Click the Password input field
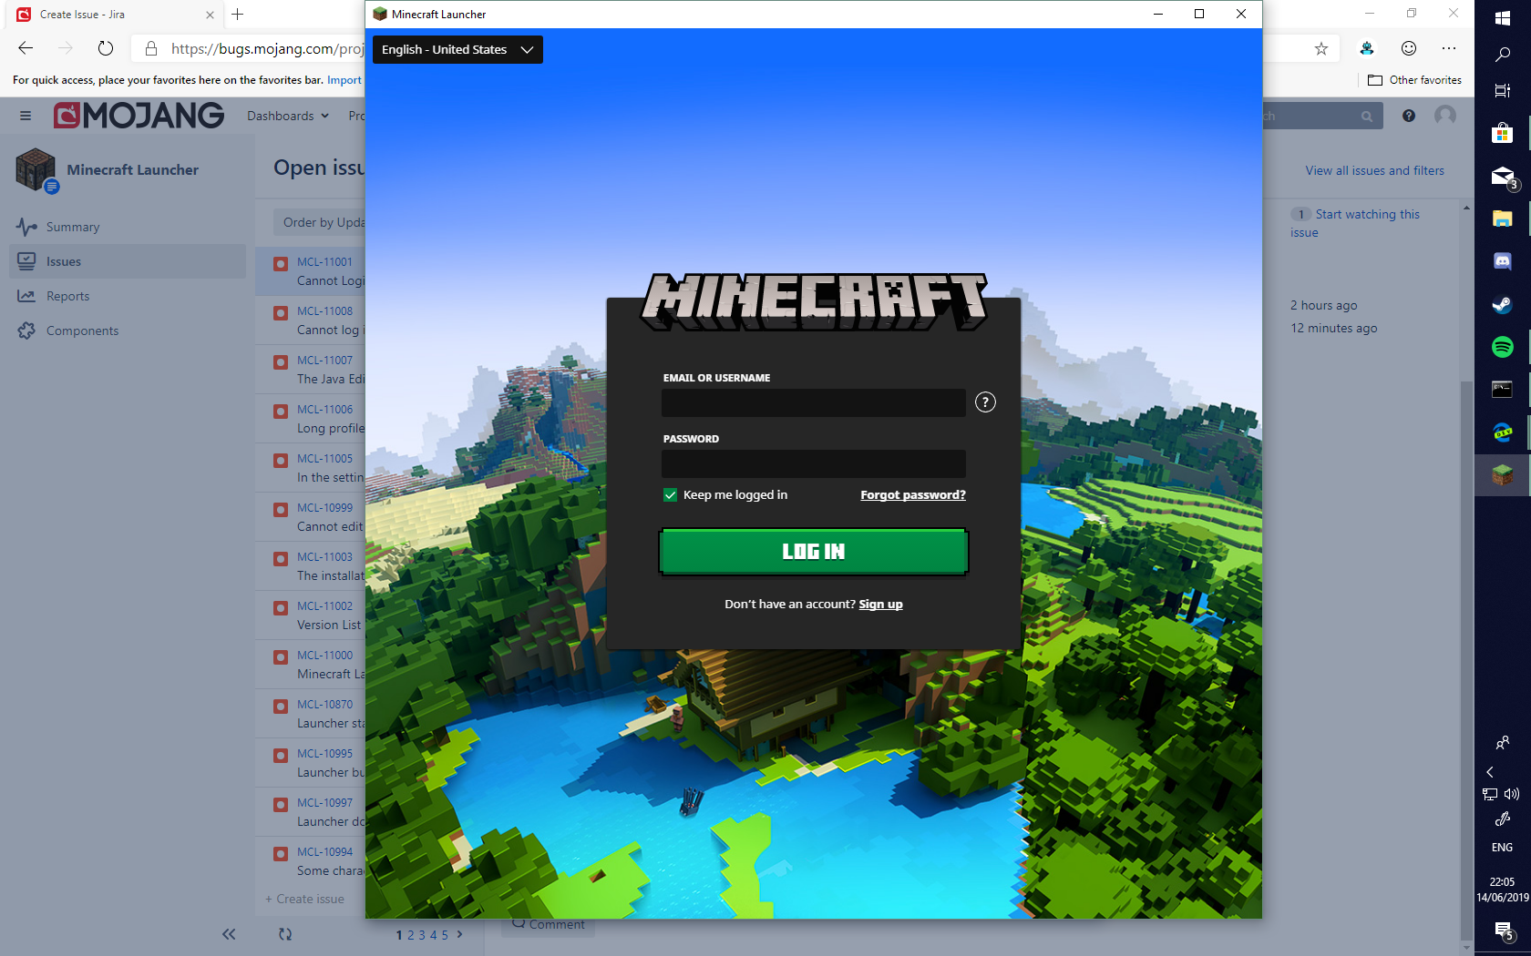Viewport: 1531px width, 956px height. 814,463
